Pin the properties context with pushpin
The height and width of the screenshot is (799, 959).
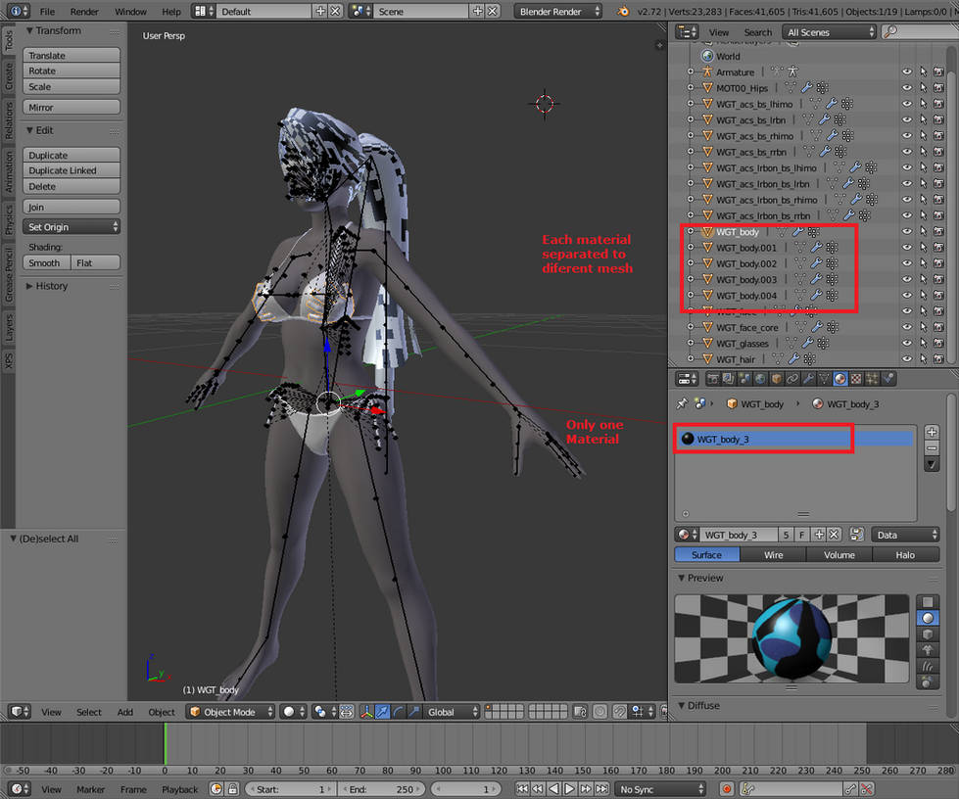(682, 403)
